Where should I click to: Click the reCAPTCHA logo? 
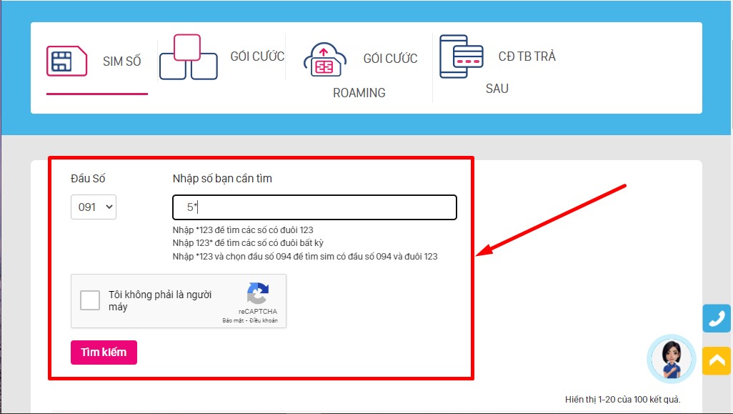258,295
